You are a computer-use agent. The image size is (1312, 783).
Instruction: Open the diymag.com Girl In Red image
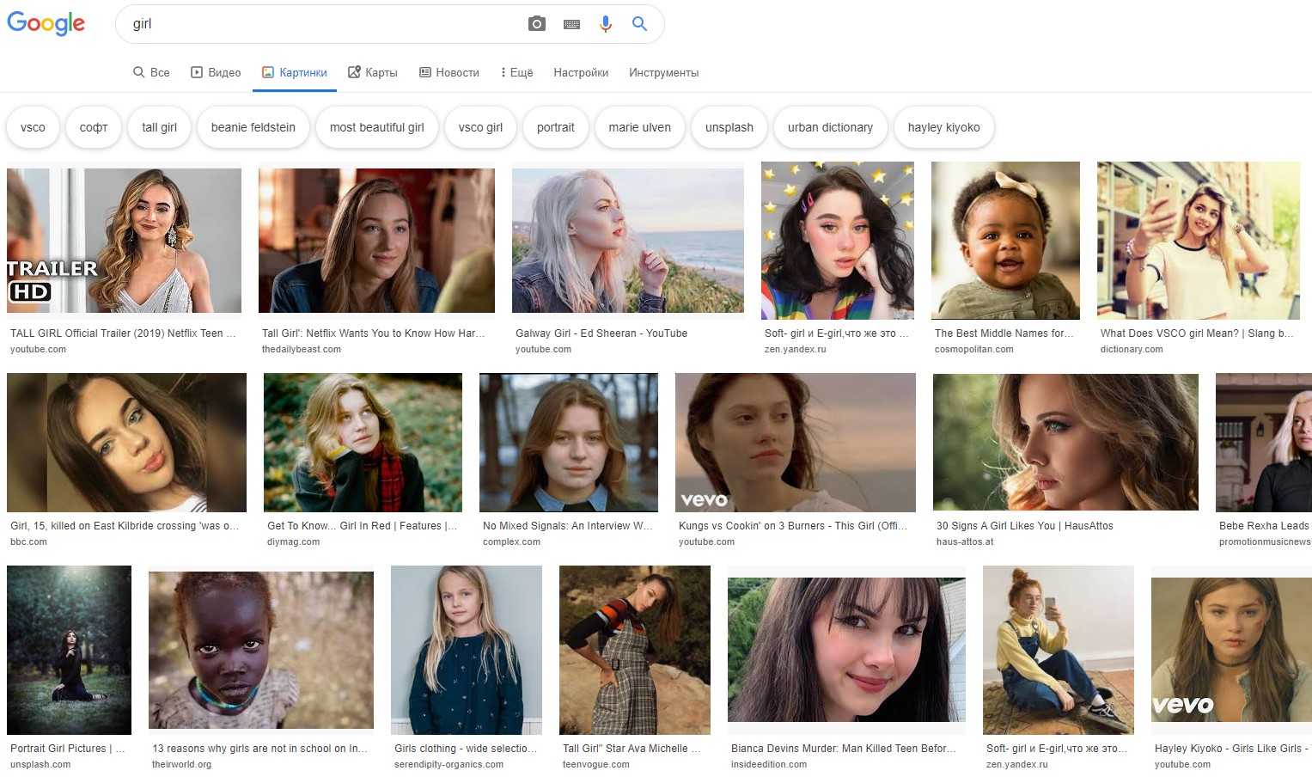363,443
